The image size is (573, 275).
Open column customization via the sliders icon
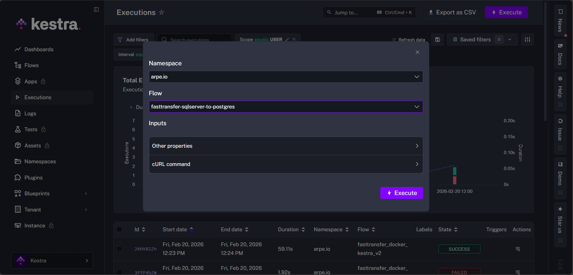[x=527, y=39]
